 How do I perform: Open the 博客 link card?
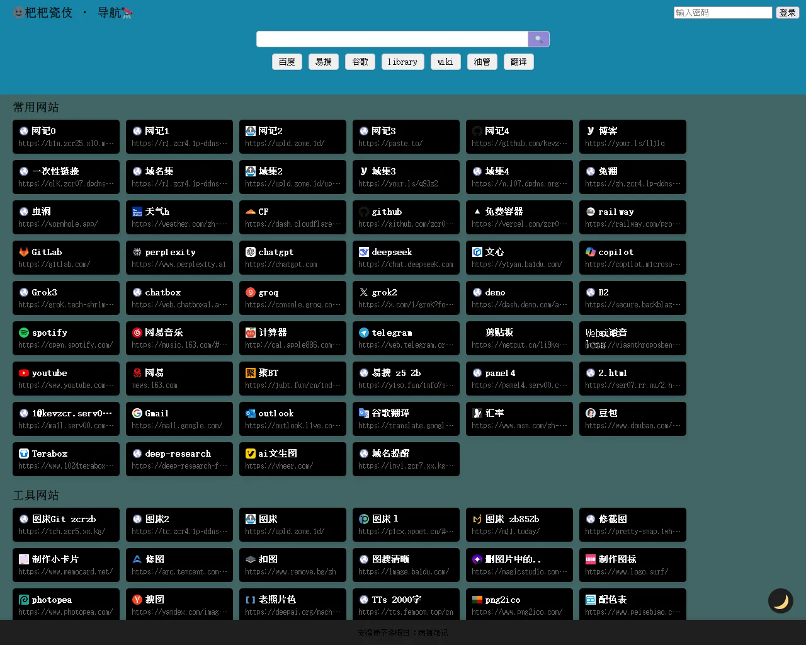pyautogui.click(x=633, y=137)
